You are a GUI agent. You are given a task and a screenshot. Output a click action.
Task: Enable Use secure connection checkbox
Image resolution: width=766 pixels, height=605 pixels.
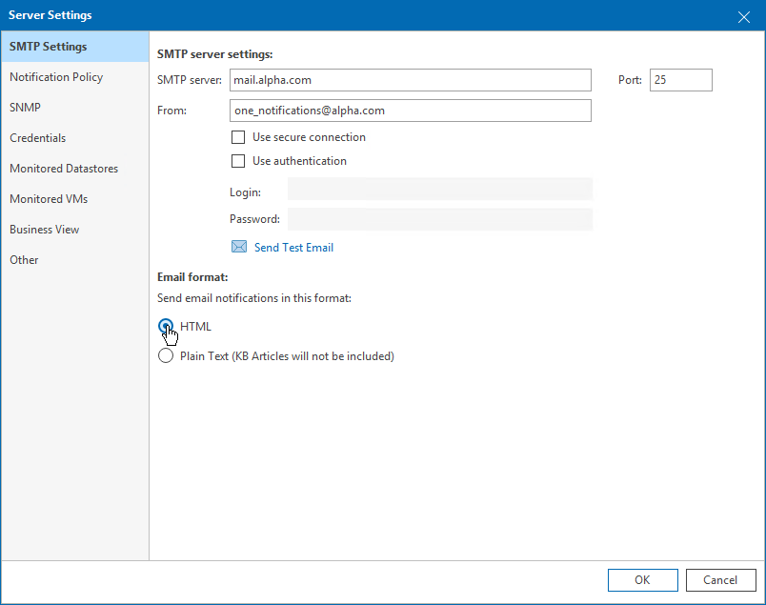click(238, 137)
